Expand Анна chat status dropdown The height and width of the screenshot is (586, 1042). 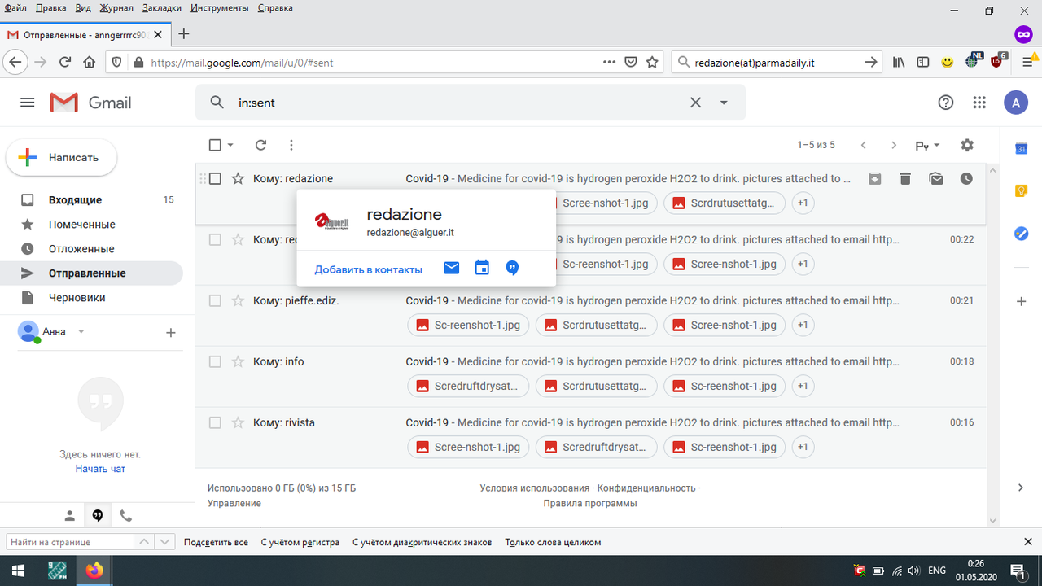click(x=81, y=331)
